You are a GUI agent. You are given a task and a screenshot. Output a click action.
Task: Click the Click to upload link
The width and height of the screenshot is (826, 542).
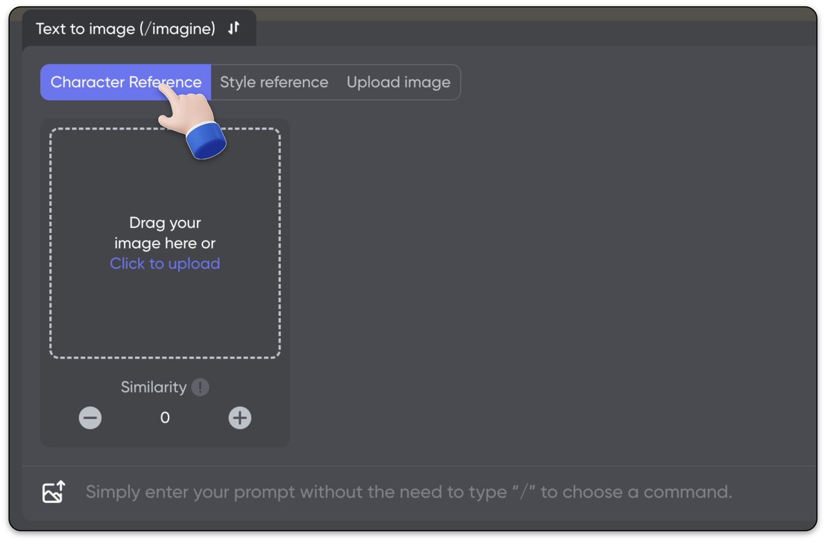pyautogui.click(x=165, y=263)
